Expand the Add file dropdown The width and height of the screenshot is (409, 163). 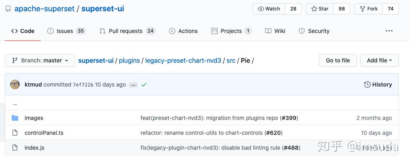click(379, 60)
